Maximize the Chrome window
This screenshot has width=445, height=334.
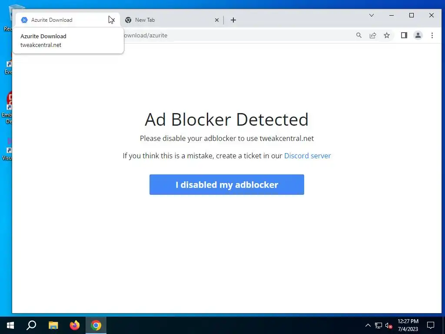pyautogui.click(x=412, y=15)
